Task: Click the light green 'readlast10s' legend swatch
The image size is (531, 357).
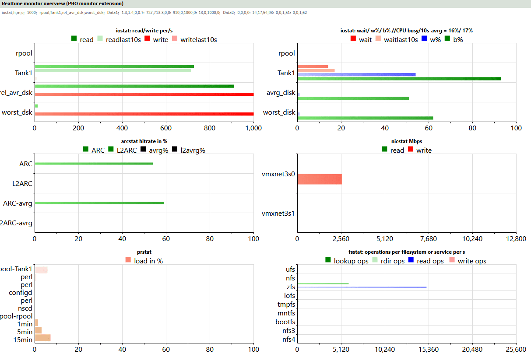Action: [x=100, y=39]
